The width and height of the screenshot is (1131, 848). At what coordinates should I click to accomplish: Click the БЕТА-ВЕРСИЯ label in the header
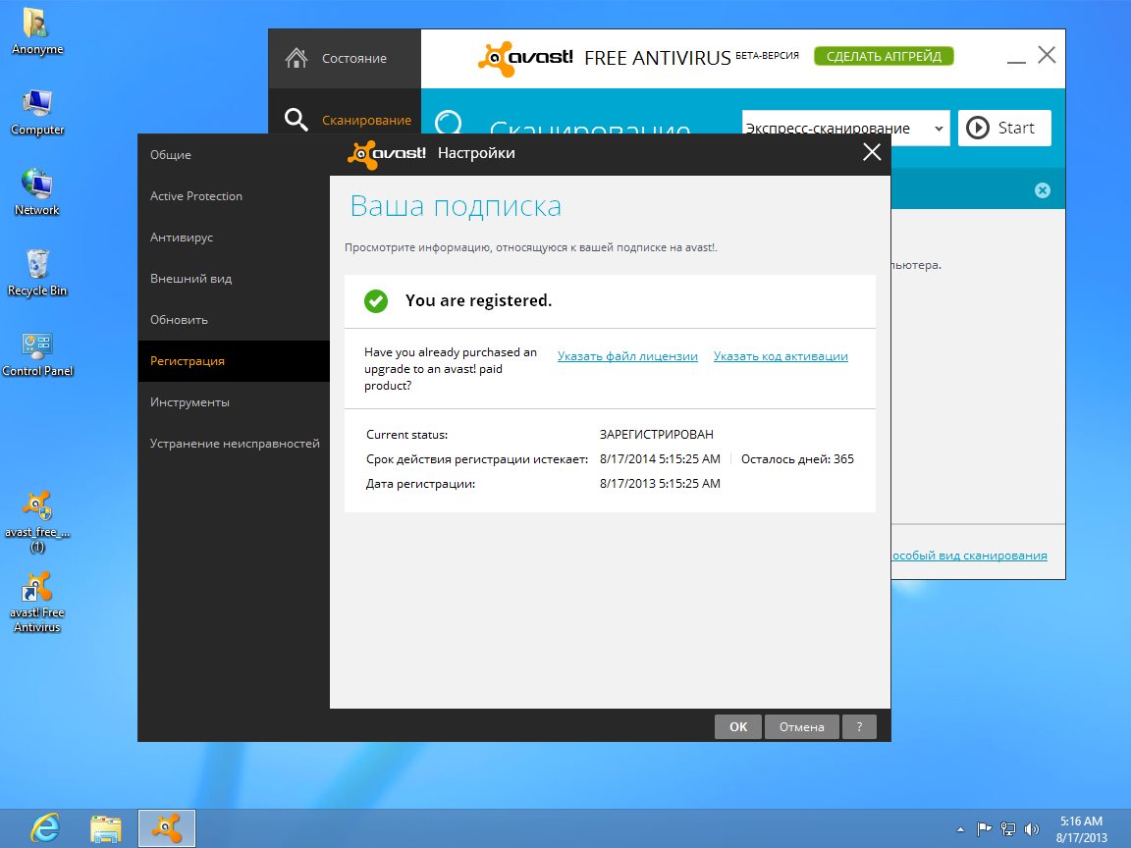click(767, 55)
